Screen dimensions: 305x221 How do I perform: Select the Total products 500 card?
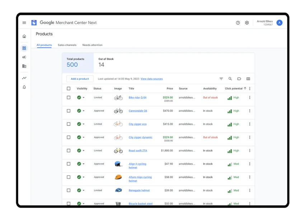[78, 63]
